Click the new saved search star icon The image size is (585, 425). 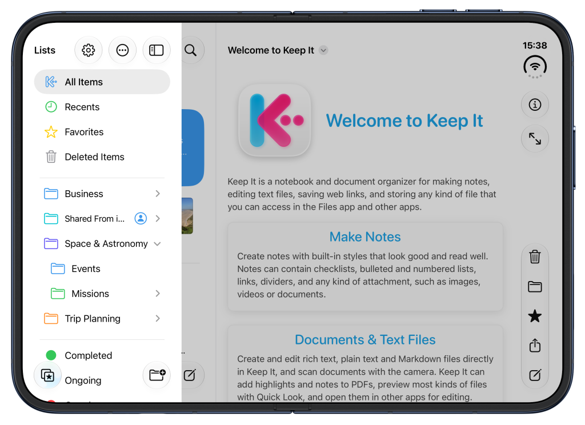tap(48, 375)
